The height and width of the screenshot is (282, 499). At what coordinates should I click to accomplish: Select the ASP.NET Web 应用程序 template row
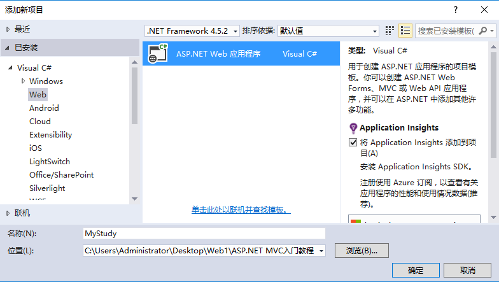pyautogui.click(x=241, y=53)
